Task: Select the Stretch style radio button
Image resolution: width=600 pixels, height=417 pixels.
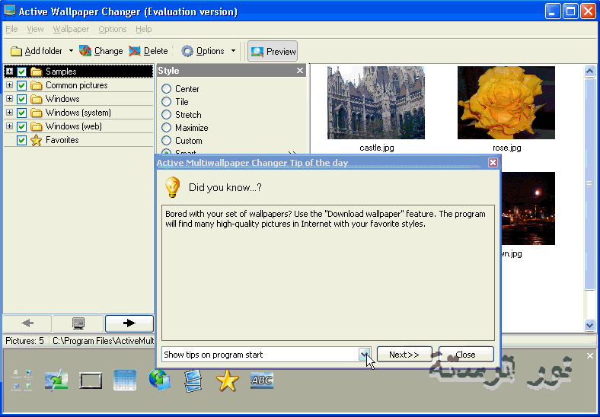Action: (166, 115)
